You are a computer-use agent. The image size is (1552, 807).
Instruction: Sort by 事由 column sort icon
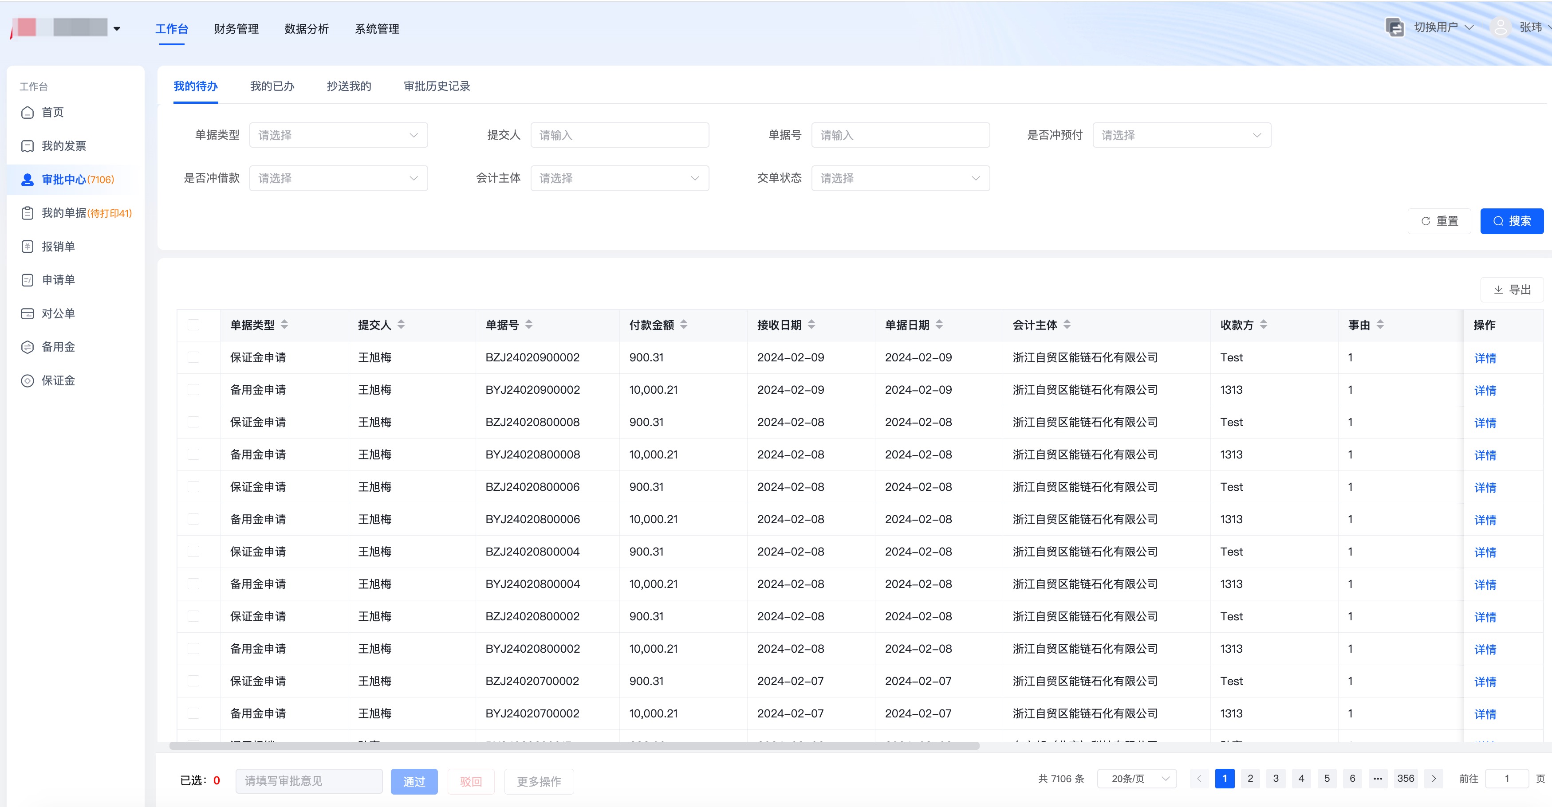(x=1380, y=325)
